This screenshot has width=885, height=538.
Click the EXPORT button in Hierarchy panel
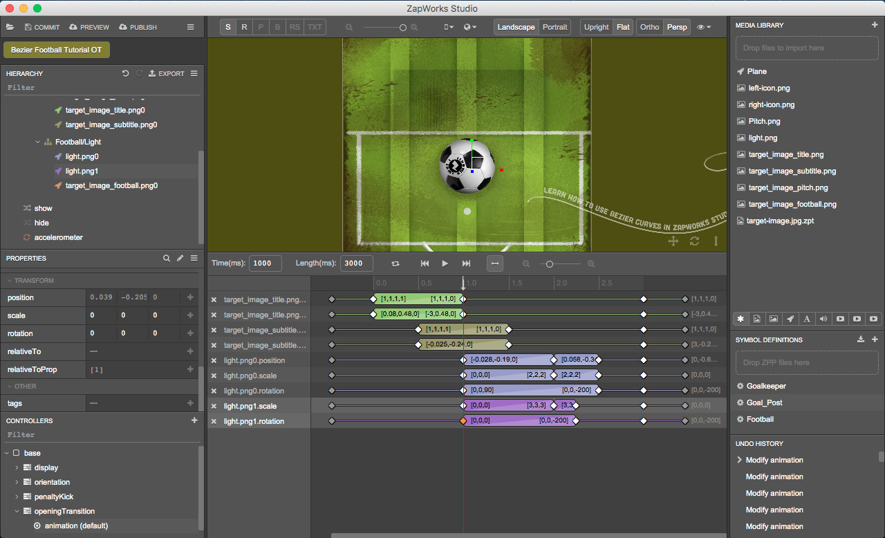tap(166, 73)
